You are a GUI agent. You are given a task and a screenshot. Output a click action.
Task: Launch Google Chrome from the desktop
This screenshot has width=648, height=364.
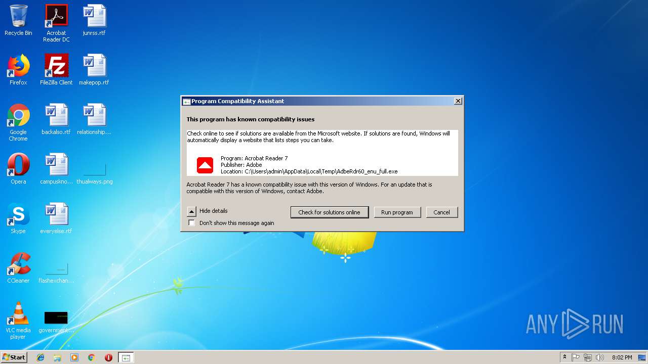click(x=18, y=122)
